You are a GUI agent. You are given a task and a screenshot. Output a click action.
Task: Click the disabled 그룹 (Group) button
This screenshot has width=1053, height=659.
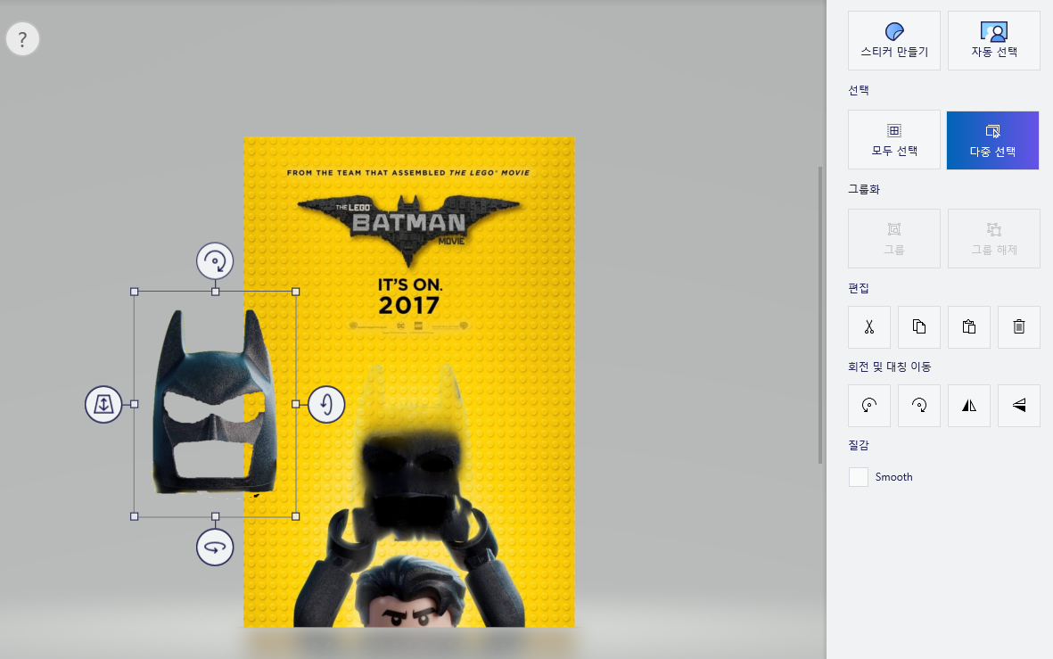pyautogui.click(x=893, y=238)
